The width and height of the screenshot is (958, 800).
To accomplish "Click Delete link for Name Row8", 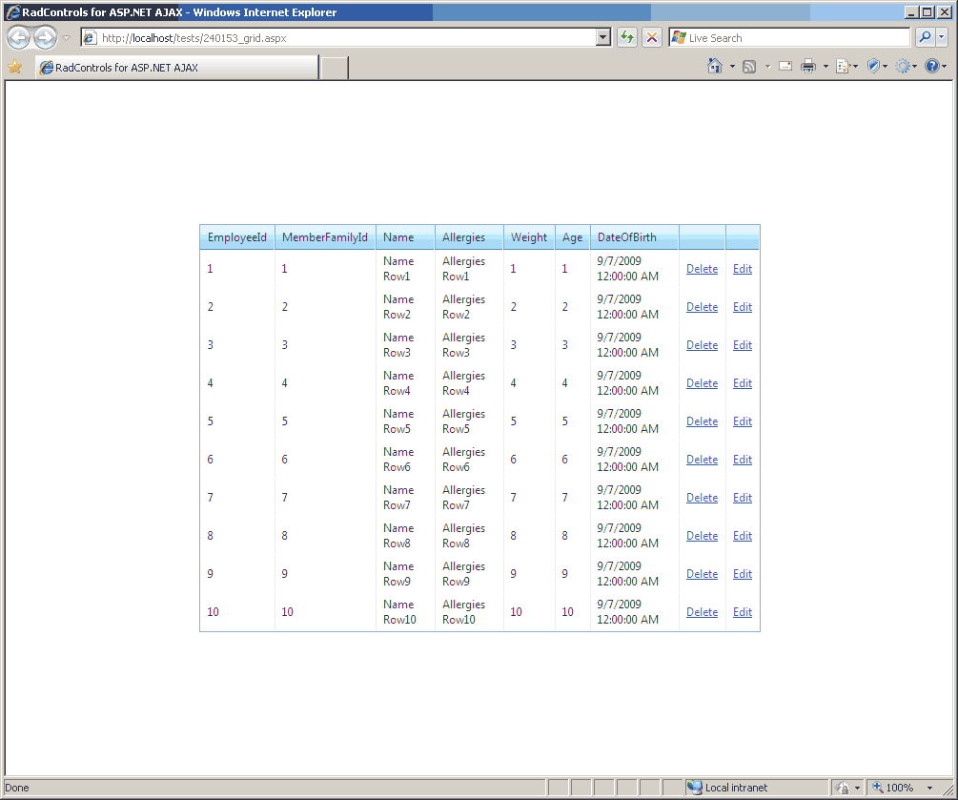I will (x=702, y=536).
